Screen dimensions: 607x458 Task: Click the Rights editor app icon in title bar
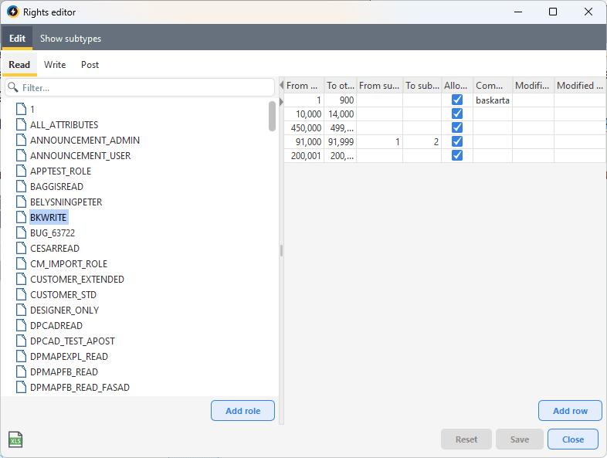pyautogui.click(x=12, y=12)
